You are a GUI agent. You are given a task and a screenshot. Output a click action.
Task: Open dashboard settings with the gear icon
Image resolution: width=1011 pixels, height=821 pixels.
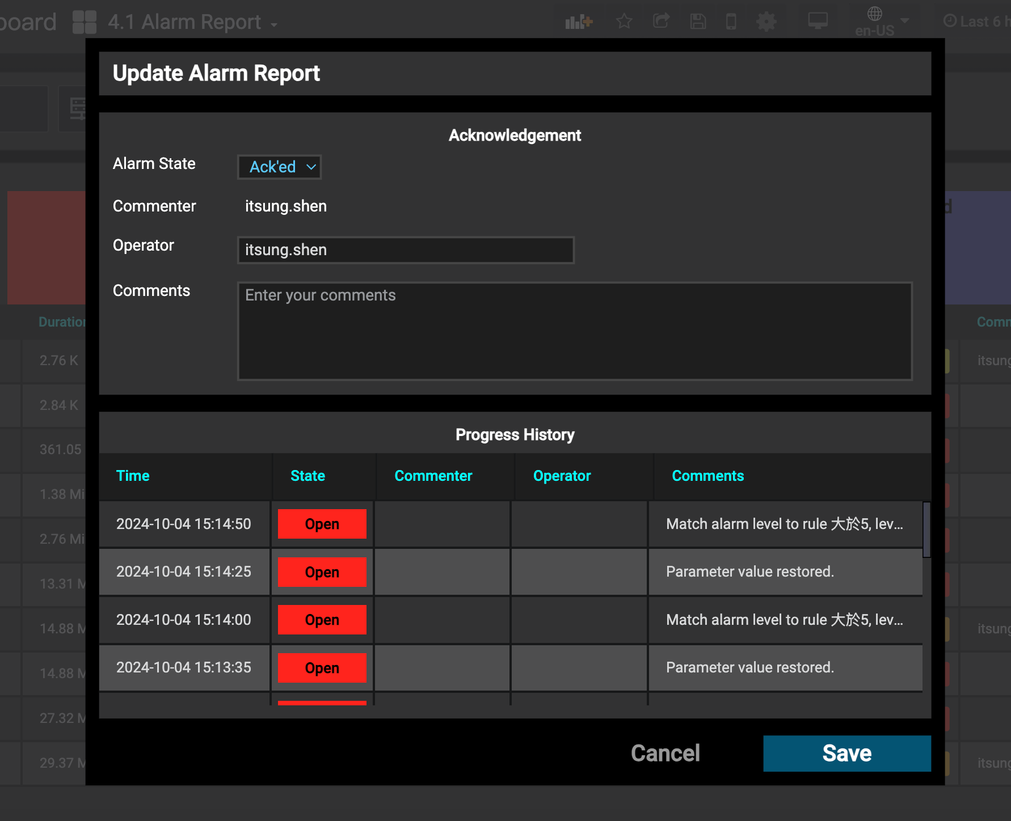tap(766, 21)
